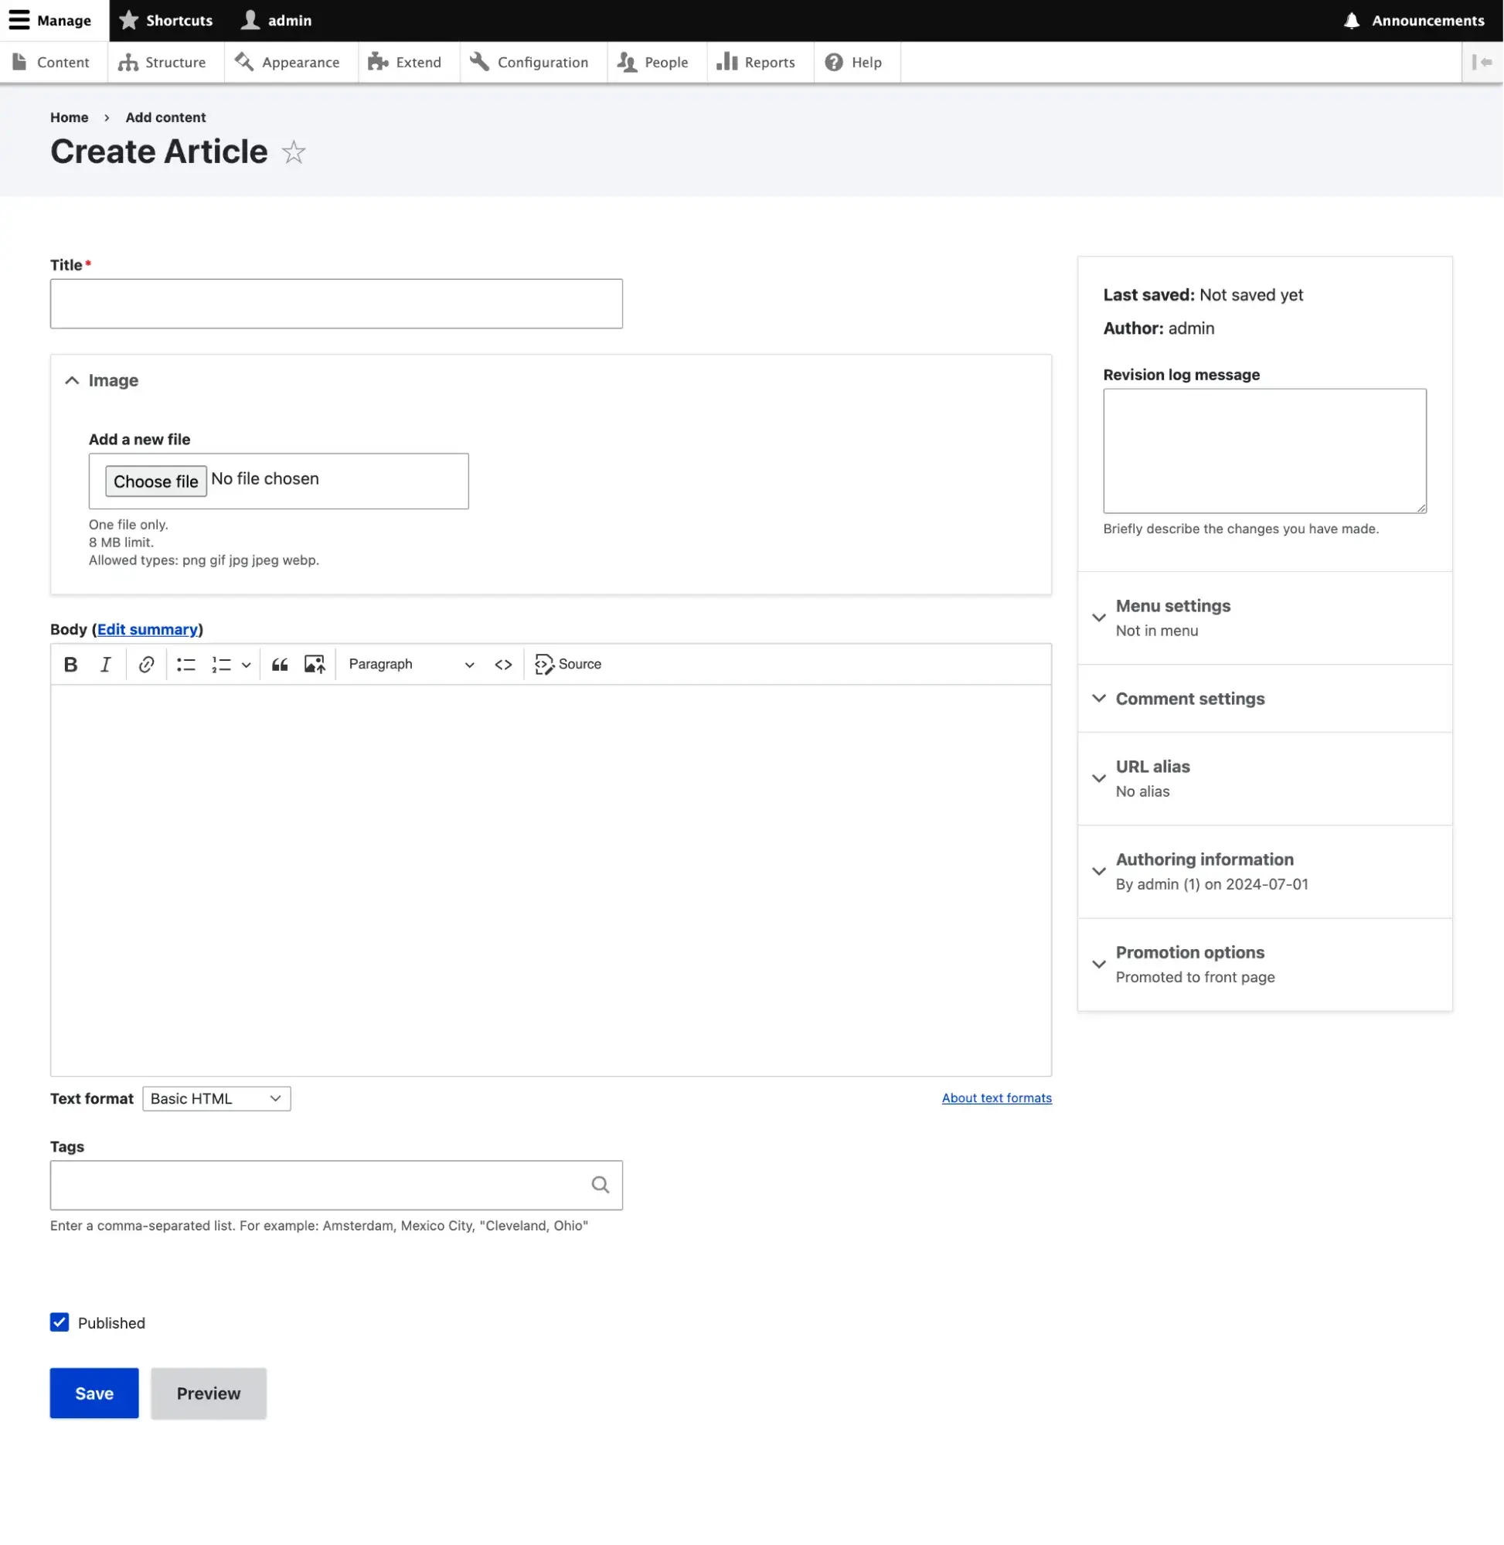This screenshot has height=1545, width=1504.
Task: Open the Paragraph style dropdown
Action: pos(410,664)
